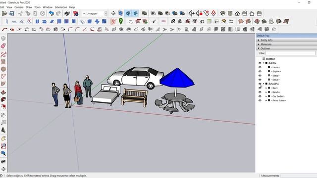Viewport: 317px width, 178px height.
Task: Select the Zoom magnifier tool in left toolbar
Action: coord(3,153)
